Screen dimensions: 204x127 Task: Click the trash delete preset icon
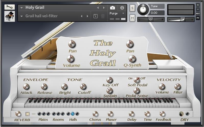coord(103,16)
